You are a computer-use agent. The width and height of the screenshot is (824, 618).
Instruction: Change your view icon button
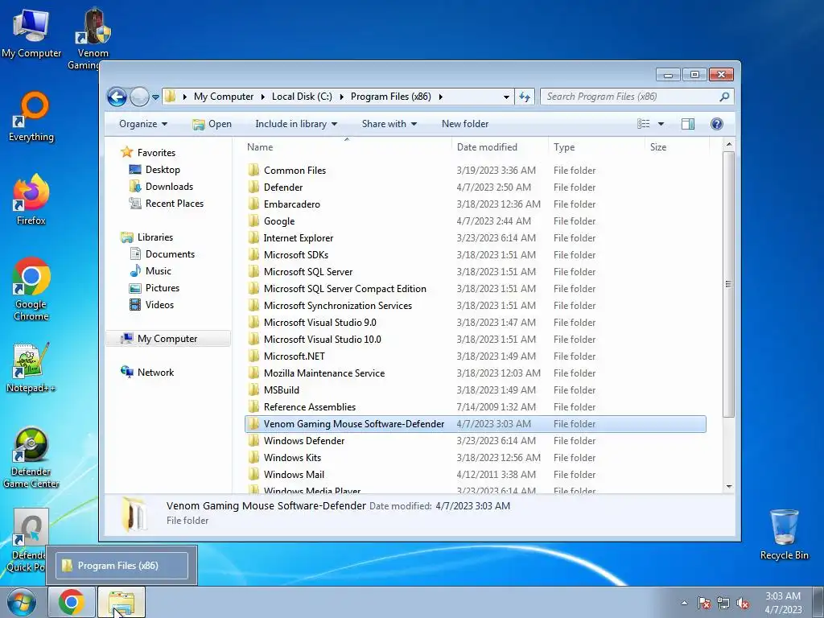[x=643, y=124]
